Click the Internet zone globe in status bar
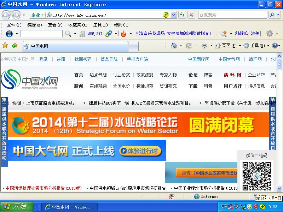283x212 pixels. pos(197,196)
